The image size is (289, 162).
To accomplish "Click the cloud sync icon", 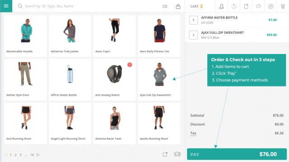I will [x=258, y=6].
